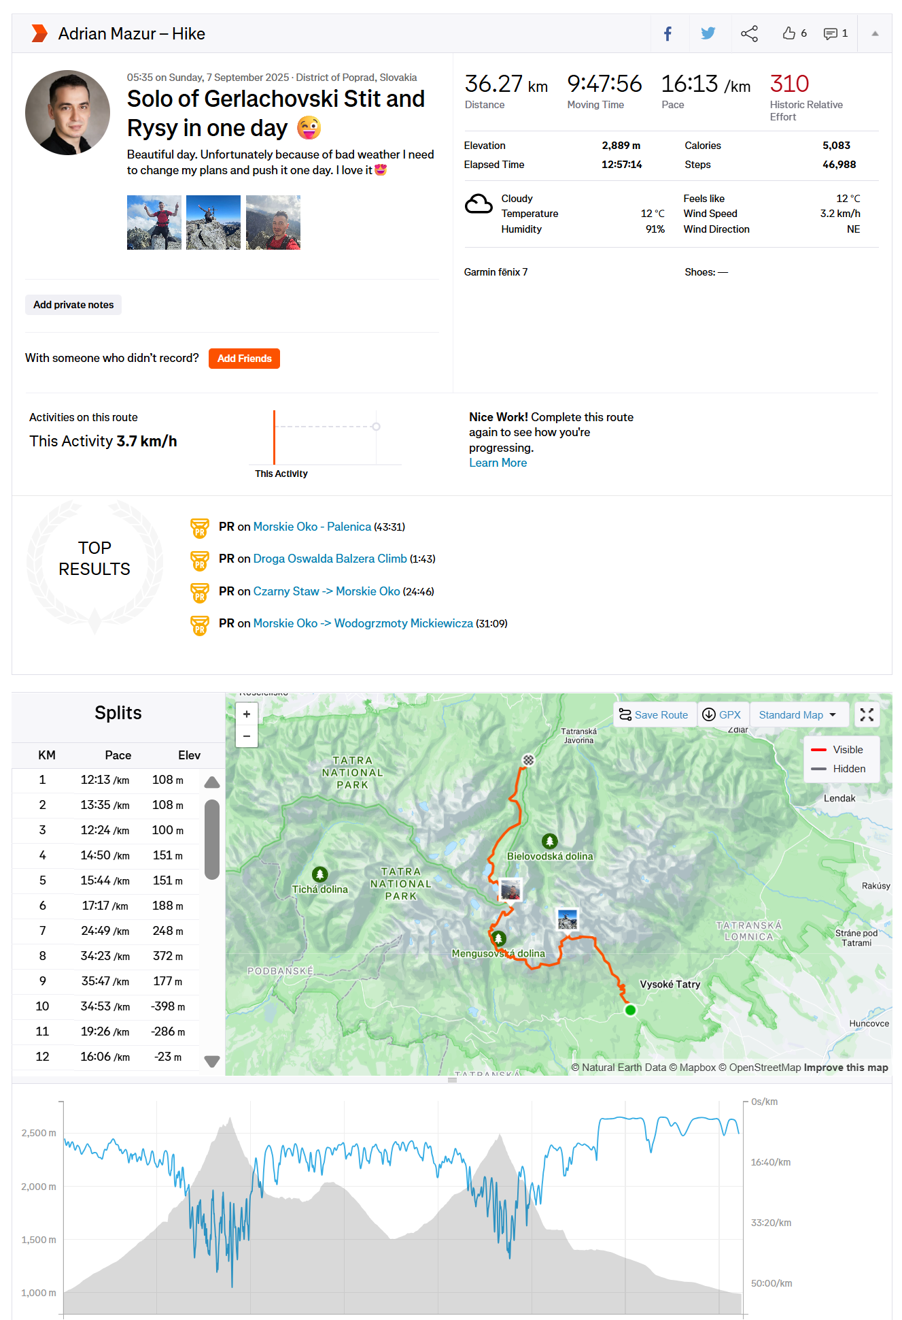Click Save Route button
Viewport: 902px width, 1320px height.
[654, 714]
